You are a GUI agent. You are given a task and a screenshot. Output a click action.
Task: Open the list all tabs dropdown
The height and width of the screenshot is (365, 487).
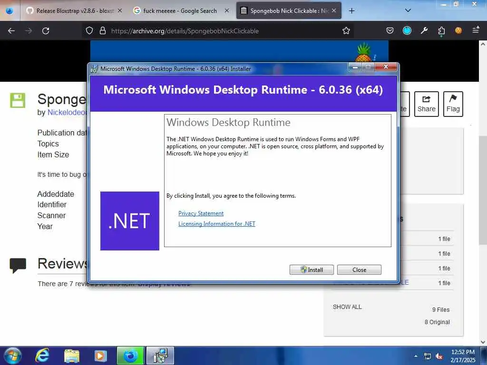pos(408,11)
